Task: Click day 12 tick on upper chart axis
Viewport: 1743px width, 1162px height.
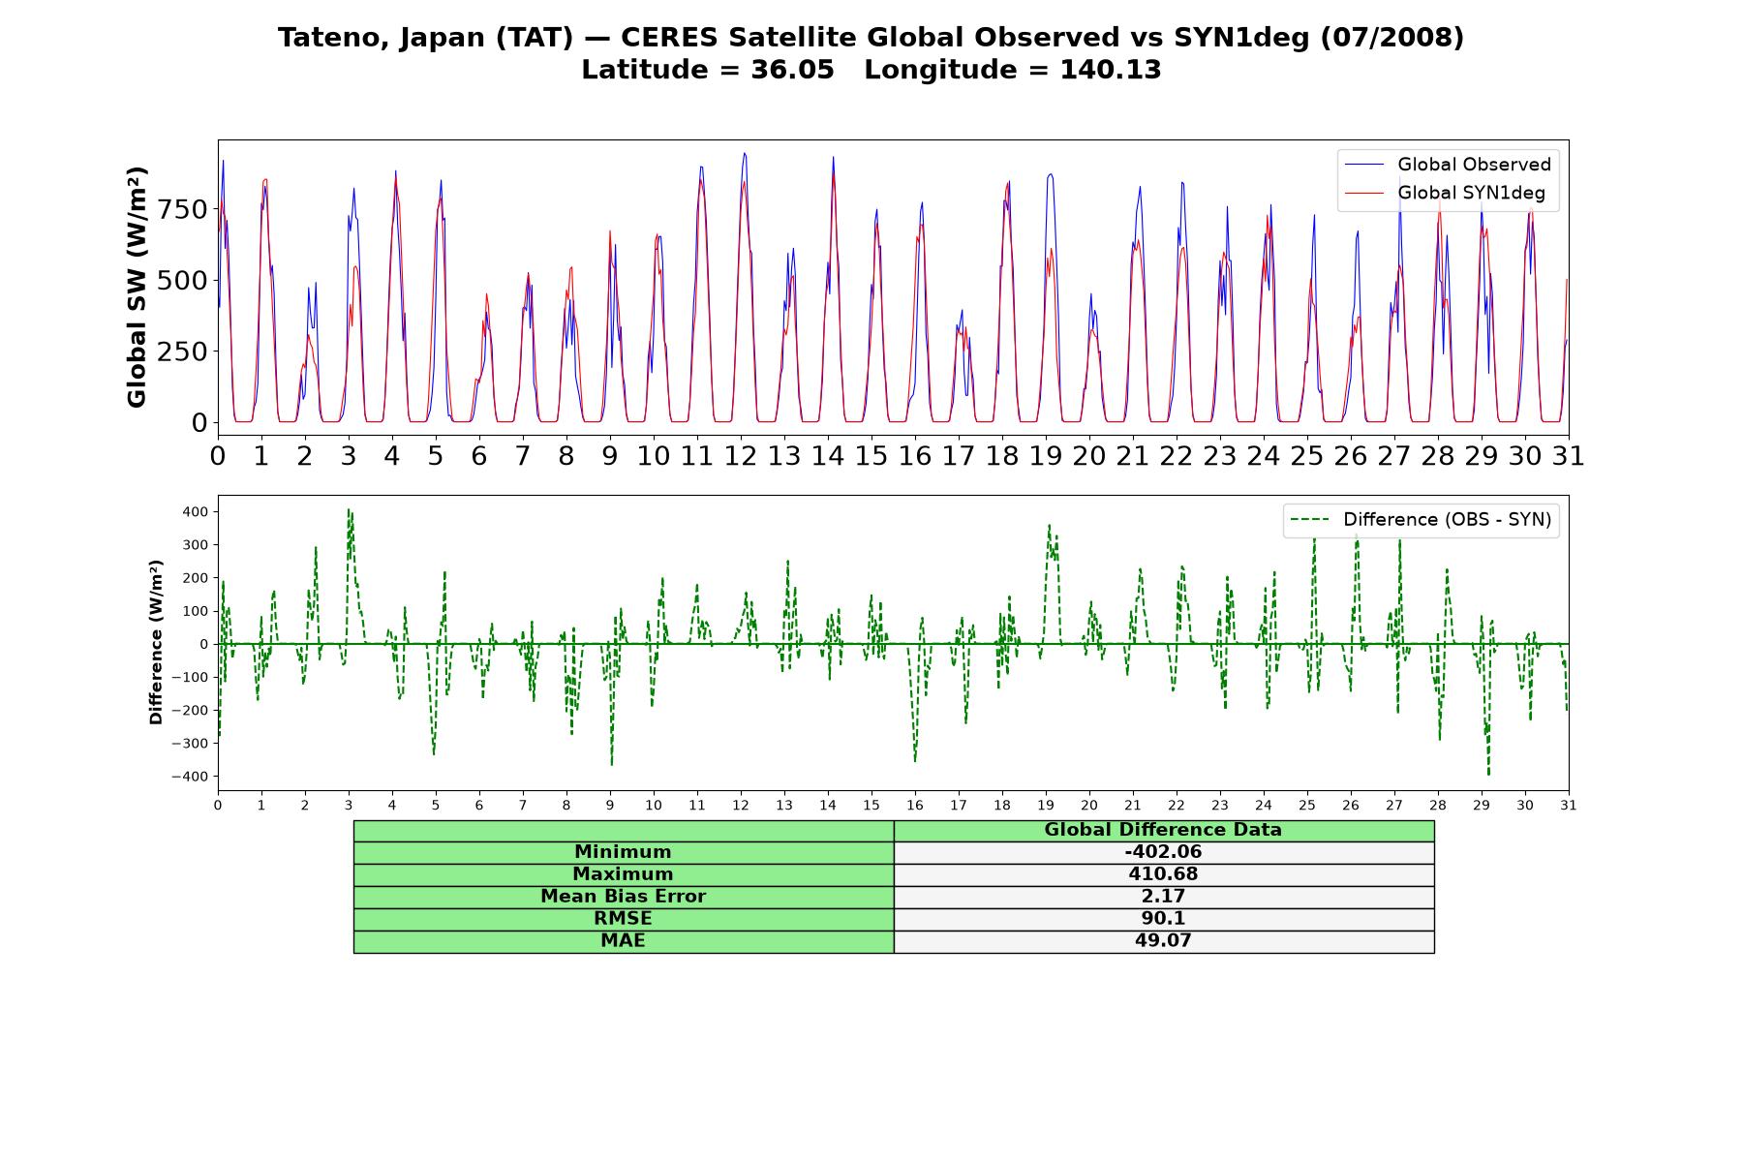Action: click(x=741, y=455)
